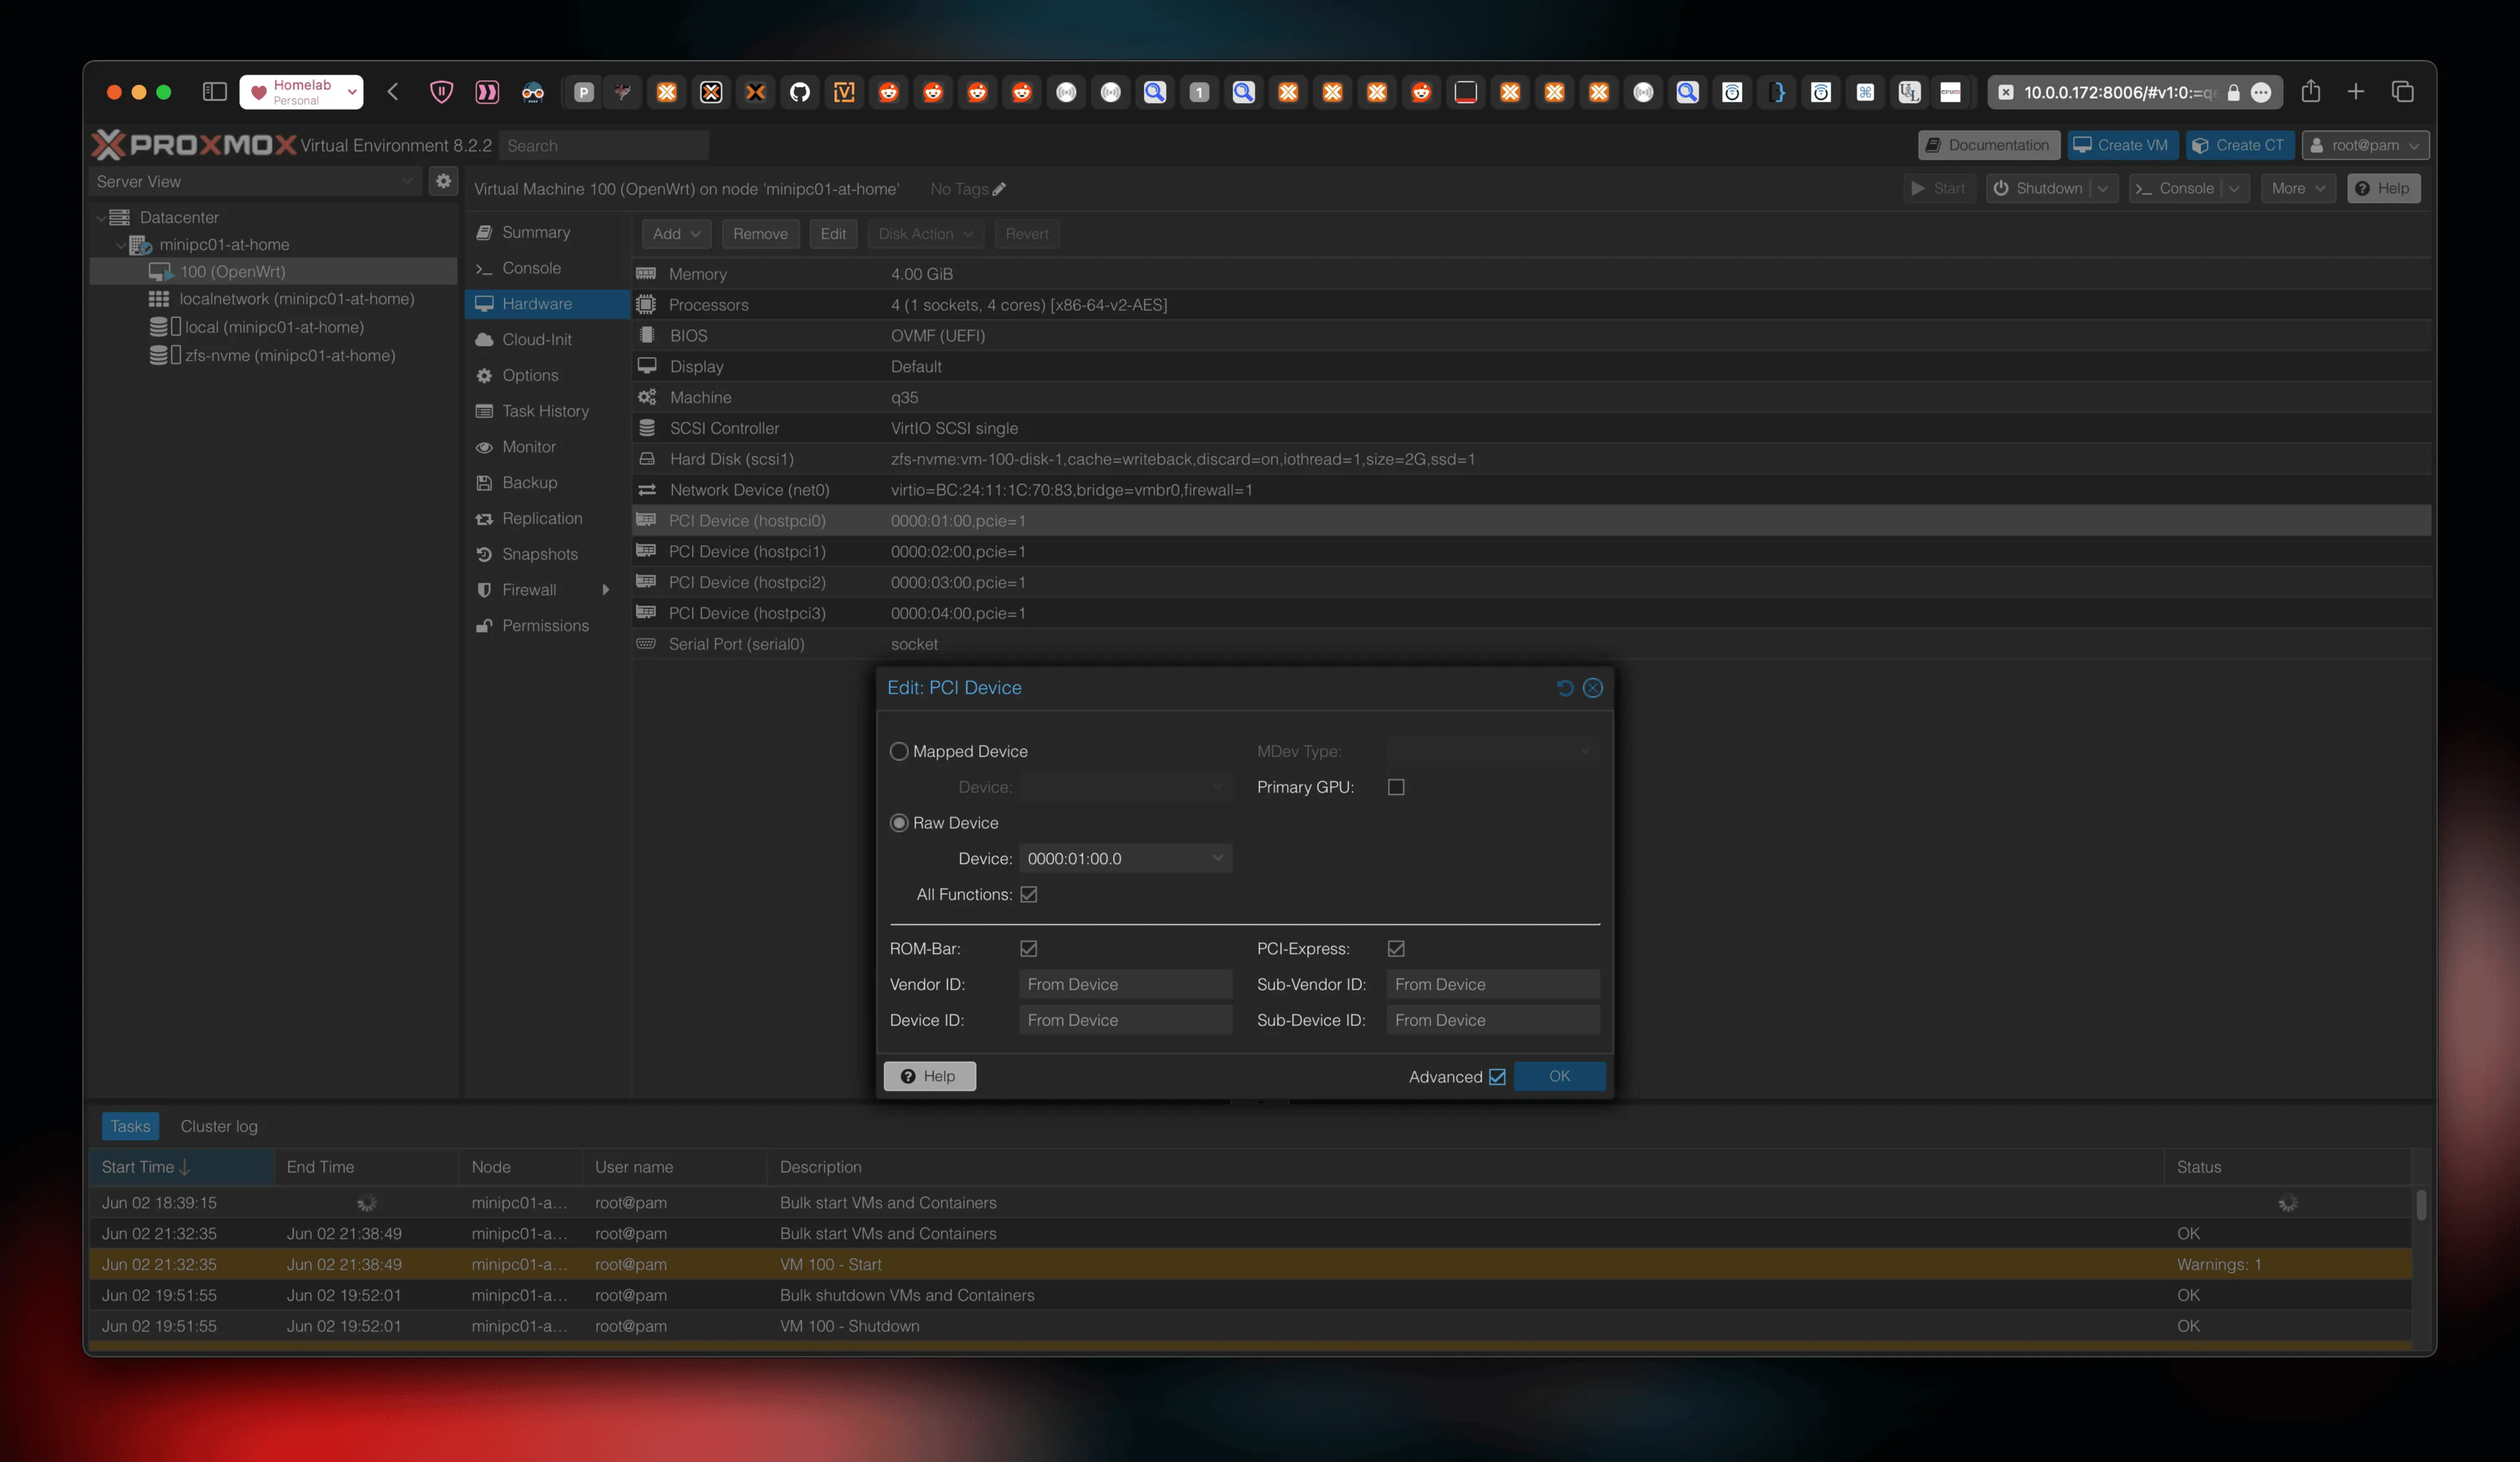Click the pencil icon to edit tags

click(999, 189)
